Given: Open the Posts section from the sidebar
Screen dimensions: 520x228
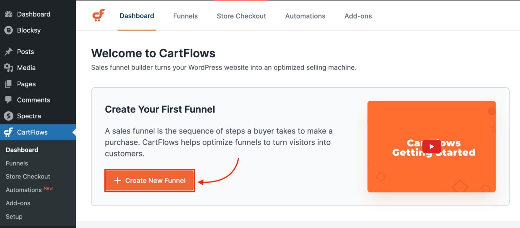Looking at the screenshot, I should point(26,52).
